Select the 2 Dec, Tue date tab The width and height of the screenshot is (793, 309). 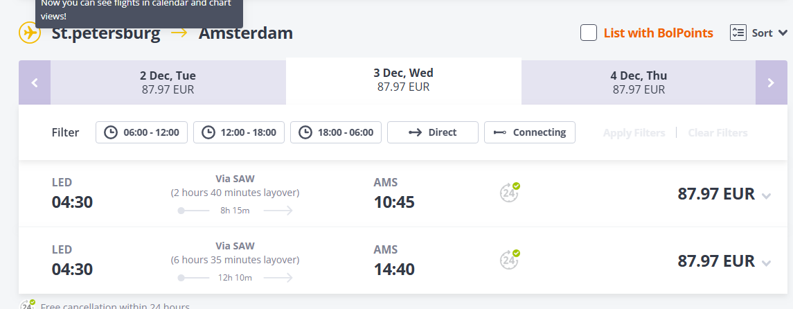click(x=168, y=82)
